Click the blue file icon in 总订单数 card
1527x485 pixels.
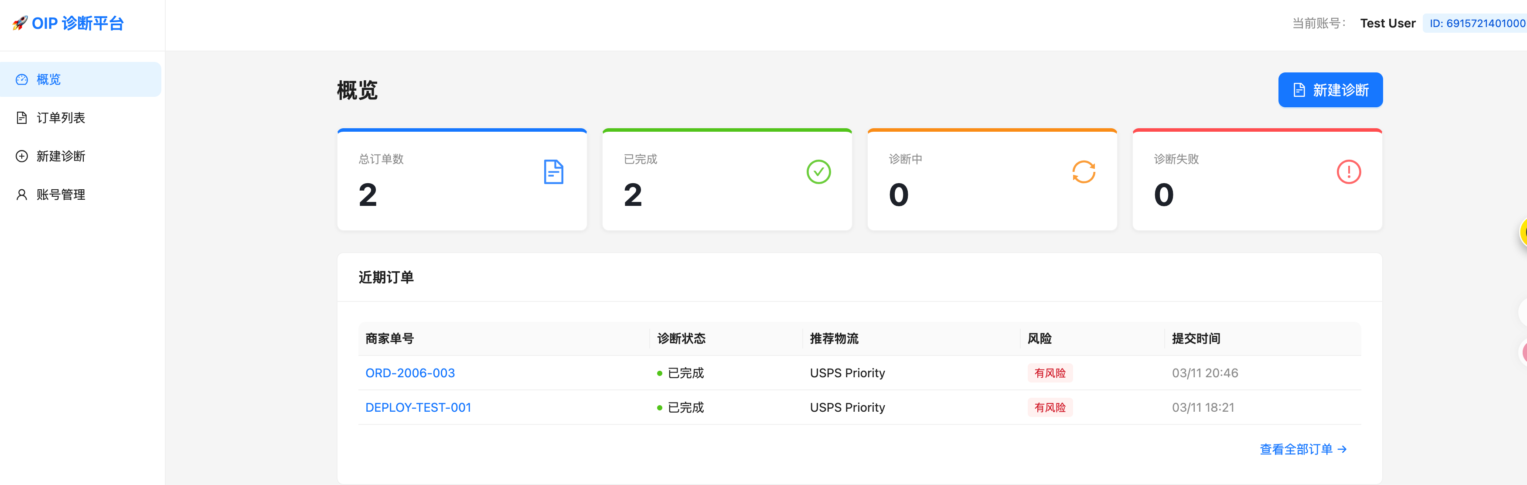pyautogui.click(x=553, y=172)
